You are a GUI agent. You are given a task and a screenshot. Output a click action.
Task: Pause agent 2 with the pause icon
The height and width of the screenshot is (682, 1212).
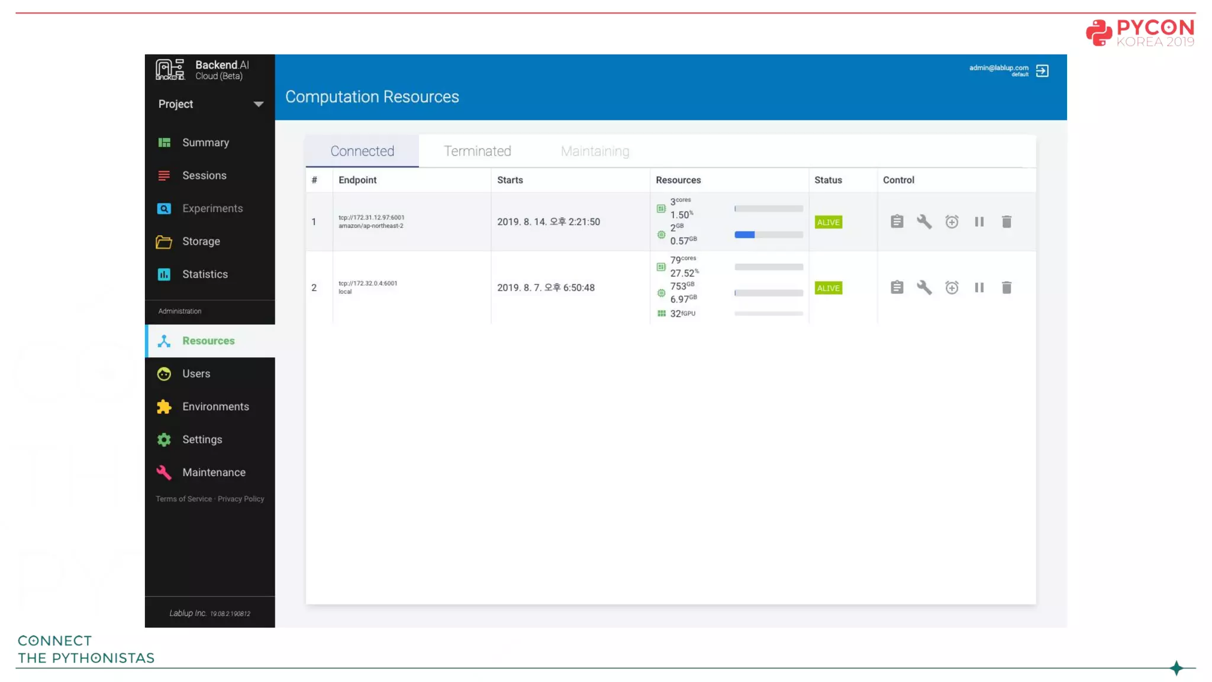coord(979,288)
